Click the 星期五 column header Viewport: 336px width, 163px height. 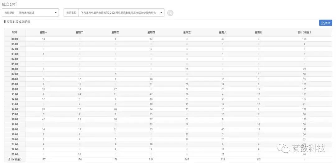(x=187, y=33)
